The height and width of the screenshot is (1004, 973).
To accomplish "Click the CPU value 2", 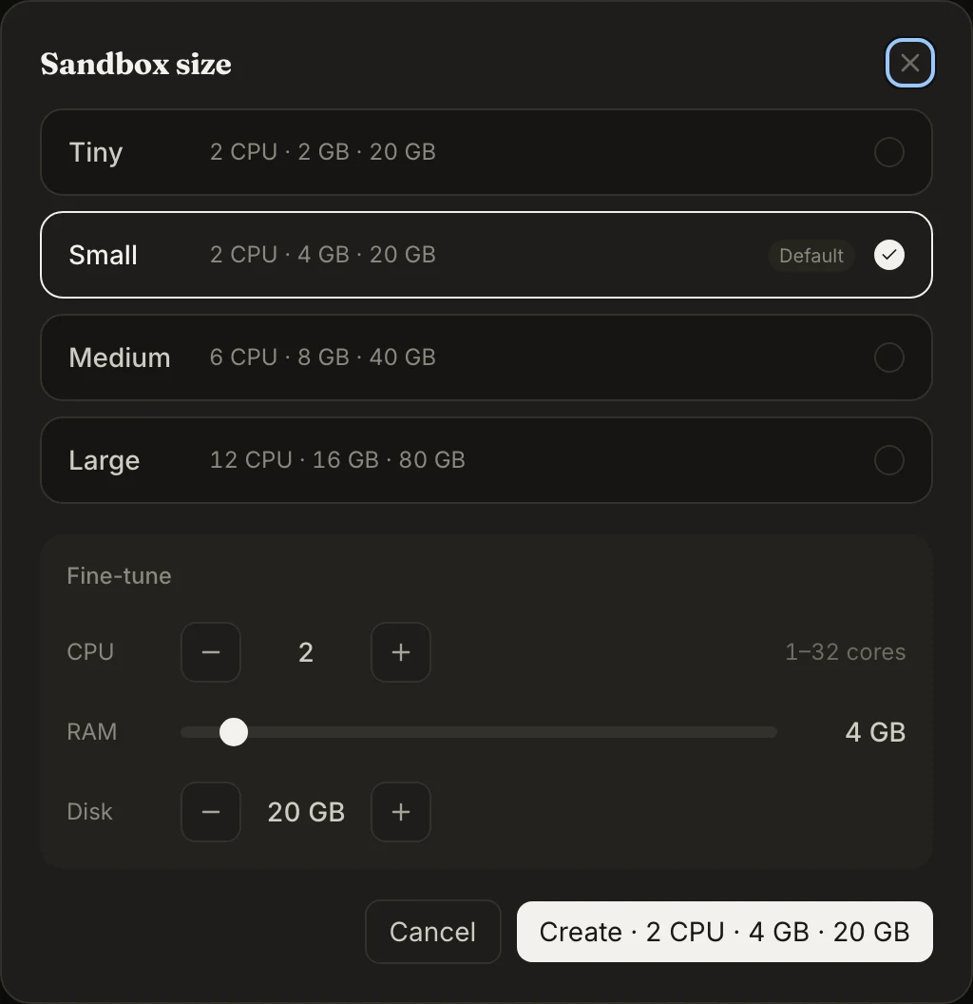I will (306, 652).
